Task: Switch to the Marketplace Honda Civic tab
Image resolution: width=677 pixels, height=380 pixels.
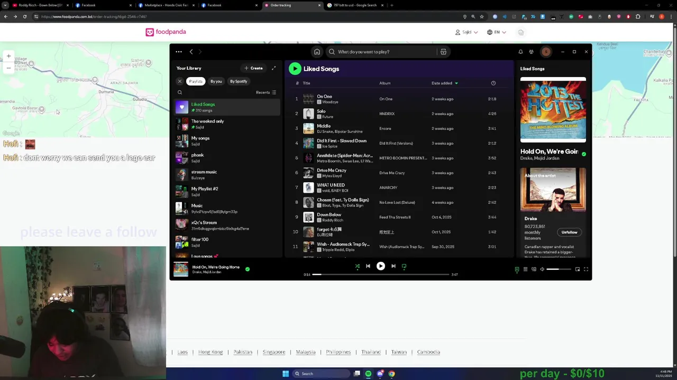Action: coord(166,5)
